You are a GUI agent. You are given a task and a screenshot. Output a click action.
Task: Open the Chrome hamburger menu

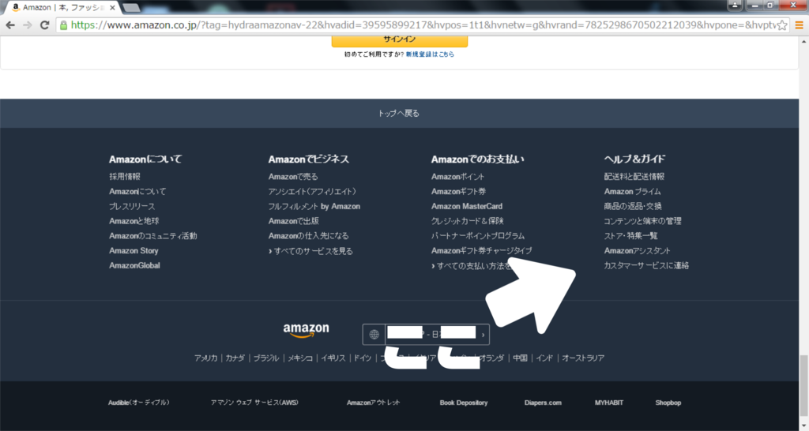click(x=800, y=24)
